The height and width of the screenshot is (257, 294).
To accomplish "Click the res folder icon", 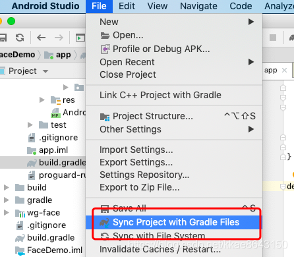I will (55, 100).
